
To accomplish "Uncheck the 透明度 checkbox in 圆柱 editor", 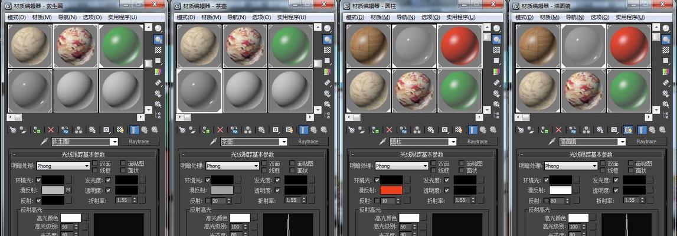I will pyautogui.click(x=447, y=190).
